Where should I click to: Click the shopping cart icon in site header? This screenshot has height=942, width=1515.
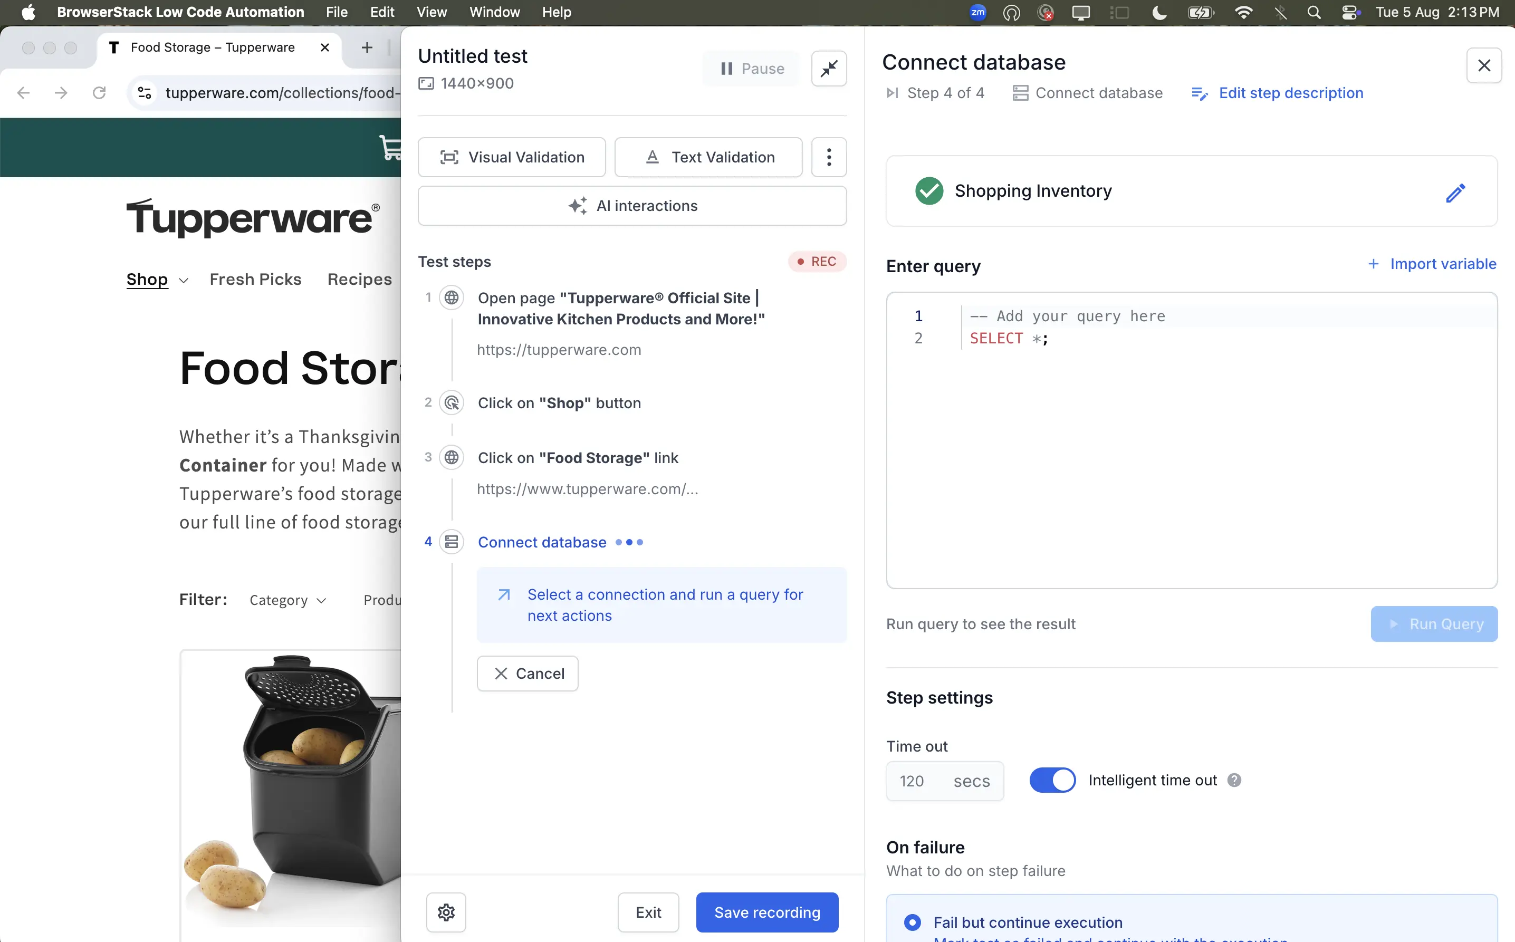click(390, 148)
